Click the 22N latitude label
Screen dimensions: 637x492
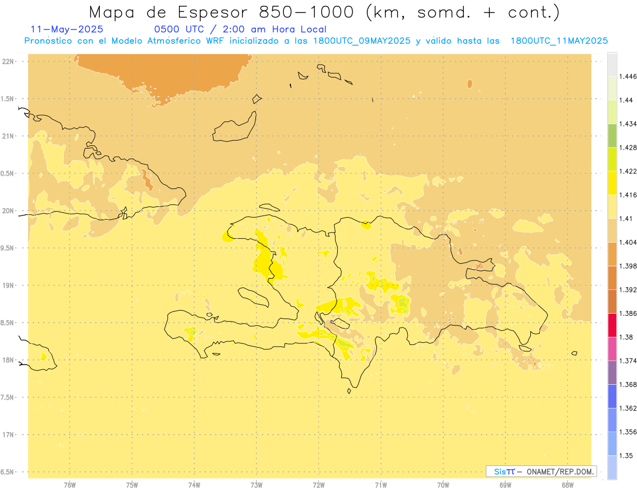(7, 62)
